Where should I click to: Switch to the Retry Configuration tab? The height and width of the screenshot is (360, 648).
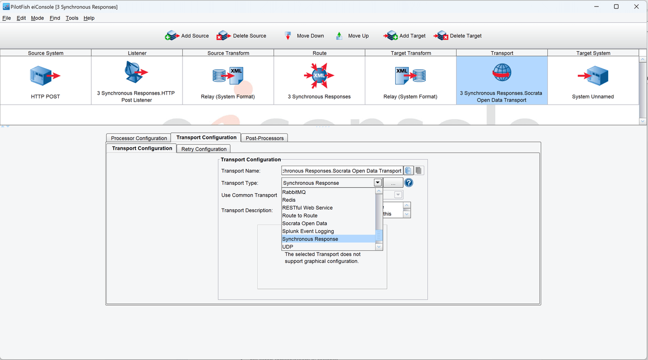tap(203, 149)
